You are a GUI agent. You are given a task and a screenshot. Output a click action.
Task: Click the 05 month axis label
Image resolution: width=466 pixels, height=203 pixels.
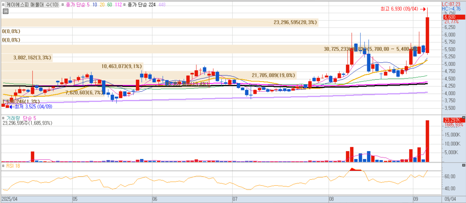(75, 199)
